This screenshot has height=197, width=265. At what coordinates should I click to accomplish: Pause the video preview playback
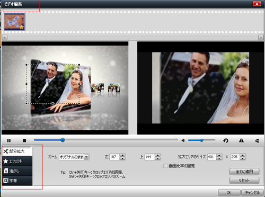click(x=9, y=140)
